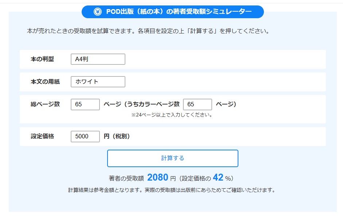
Task: Click the 2080 yen result amount
Action: pyautogui.click(x=158, y=178)
